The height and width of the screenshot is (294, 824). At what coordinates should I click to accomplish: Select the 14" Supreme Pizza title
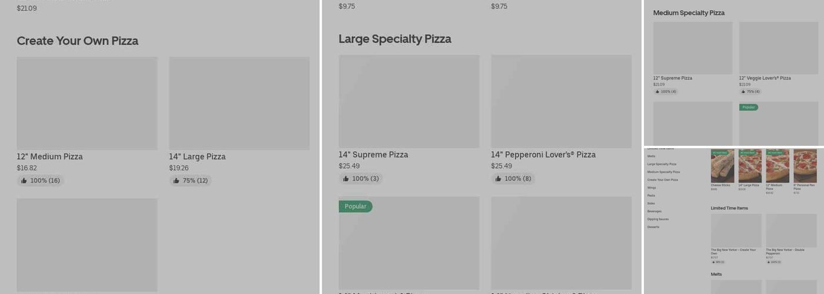tap(373, 155)
